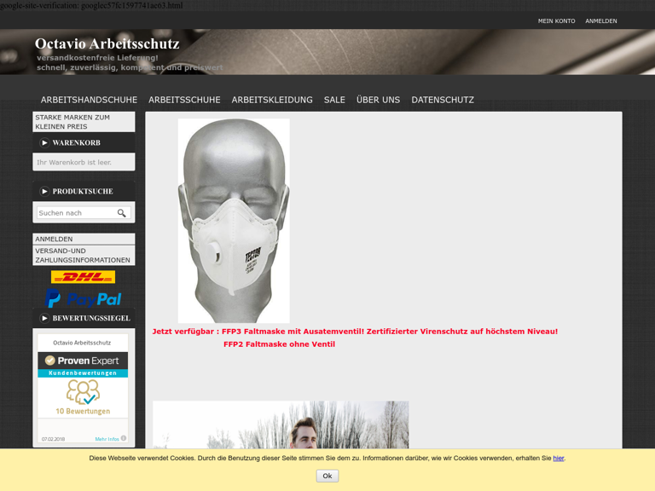Follow the 'hier' cookie info link
The height and width of the screenshot is (491, 655).
558,459
